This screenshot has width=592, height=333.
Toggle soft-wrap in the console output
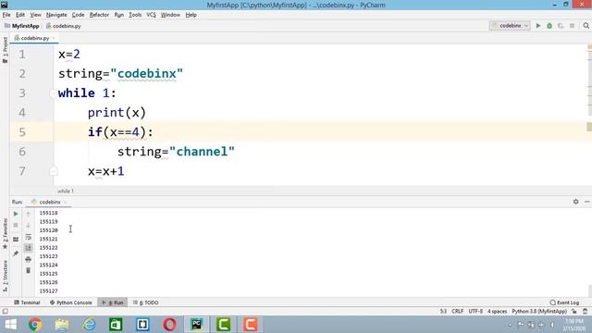tap(28, 237)
